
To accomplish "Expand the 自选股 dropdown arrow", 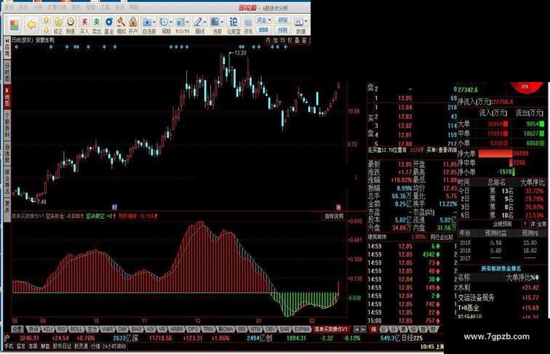I will 154,22.
